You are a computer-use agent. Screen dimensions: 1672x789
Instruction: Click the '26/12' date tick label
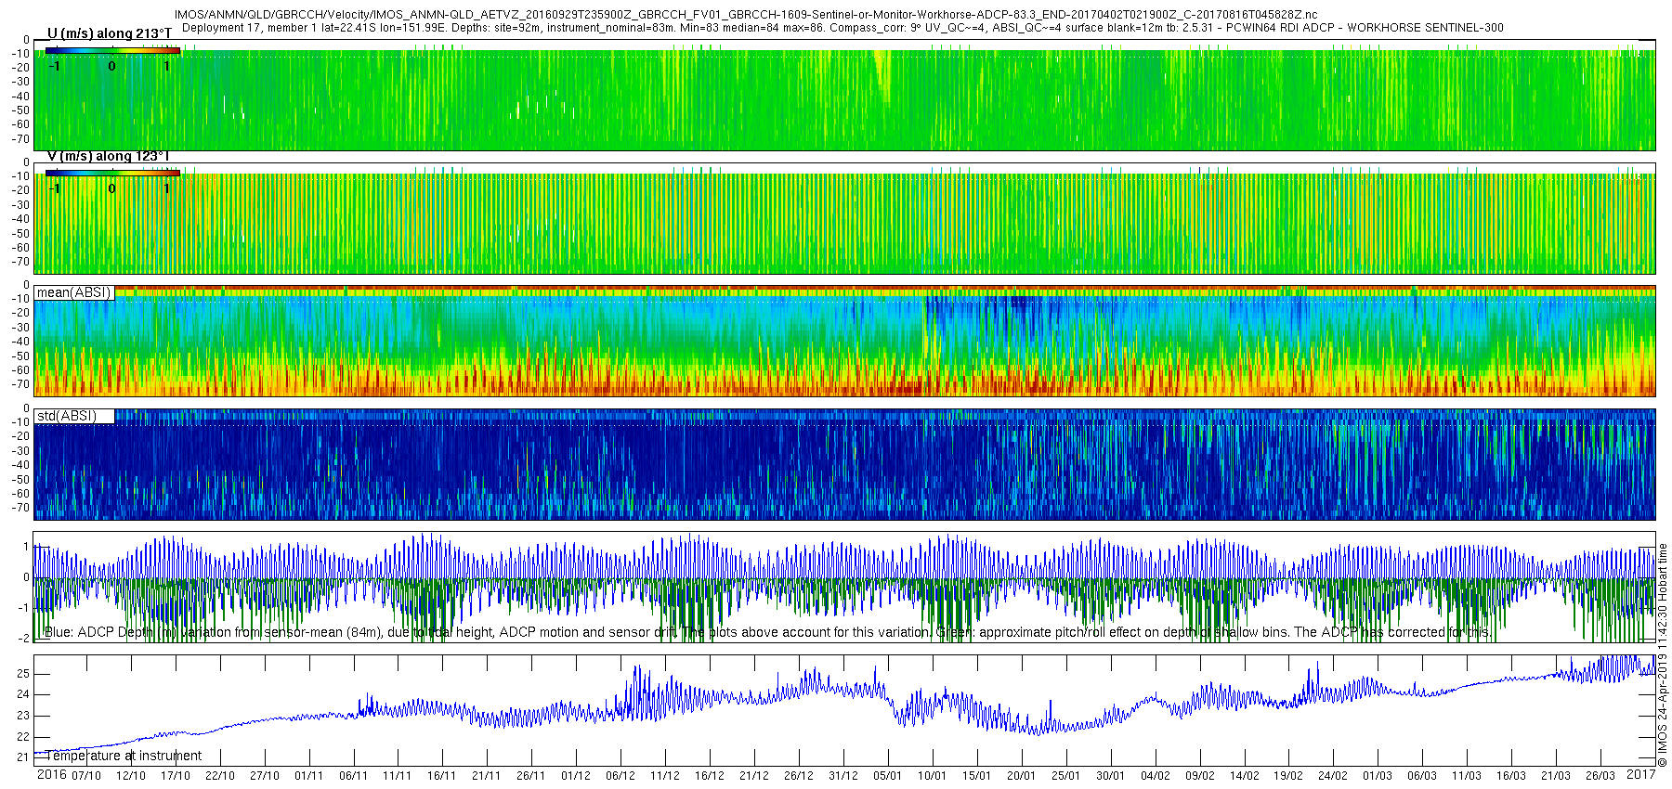(799, 776)
